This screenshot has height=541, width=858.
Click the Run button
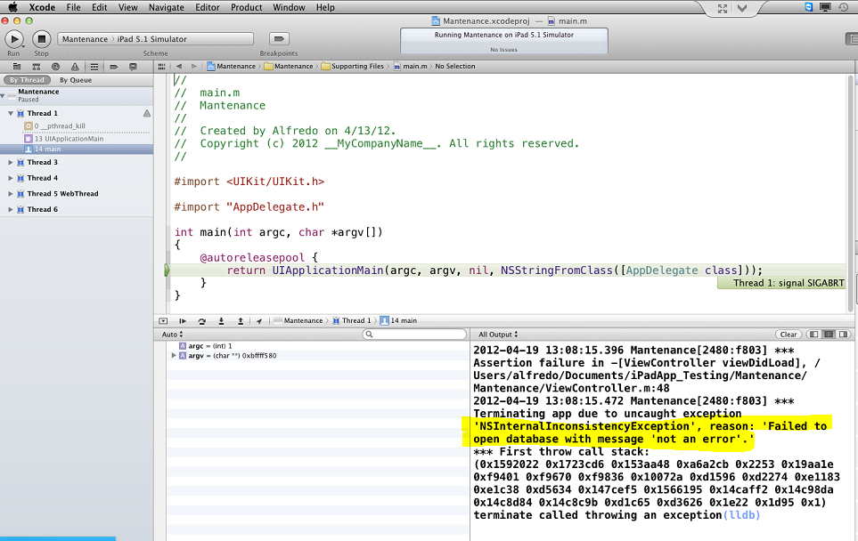coord(14,39)
